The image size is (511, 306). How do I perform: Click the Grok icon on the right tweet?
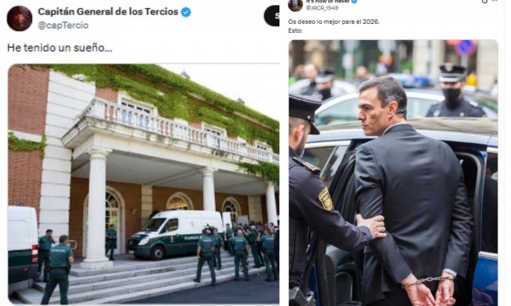point(485,1)
